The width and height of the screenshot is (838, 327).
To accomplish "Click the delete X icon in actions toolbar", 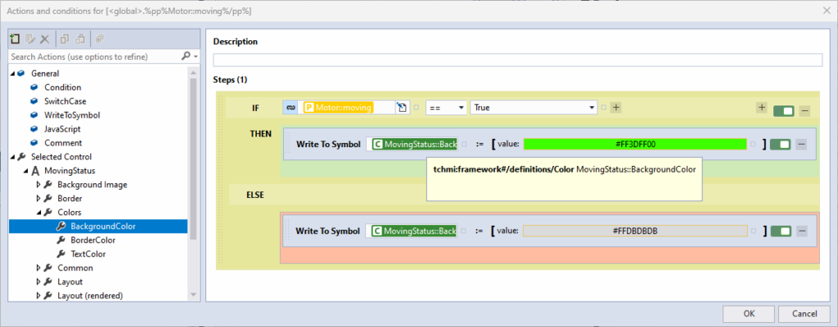I will 45,38.
